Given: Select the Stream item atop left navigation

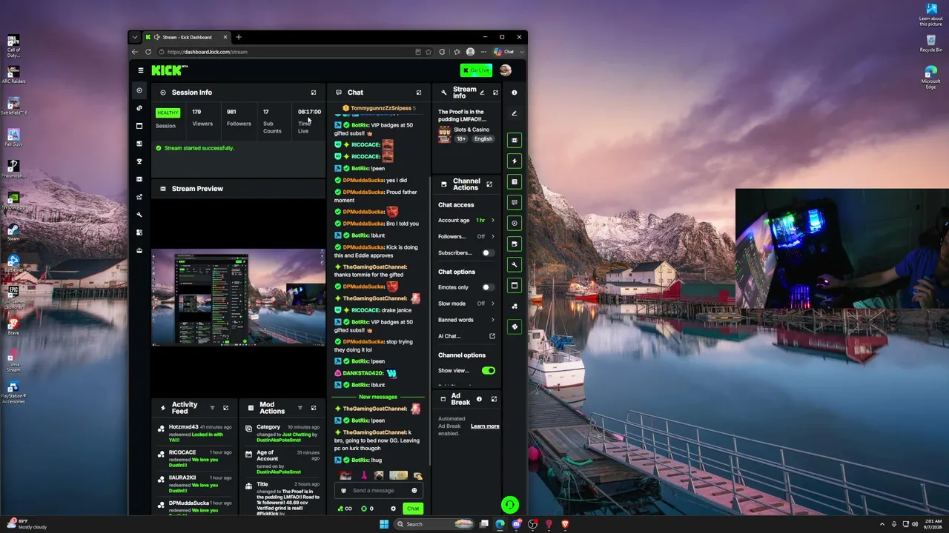Looking at the screenshot, I should (139, 90).
